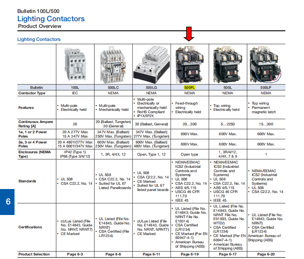The width and height of the screenshot is (304, 259).
Task: Open the 'Page 6-17' reference
Action: pos(228,254)
